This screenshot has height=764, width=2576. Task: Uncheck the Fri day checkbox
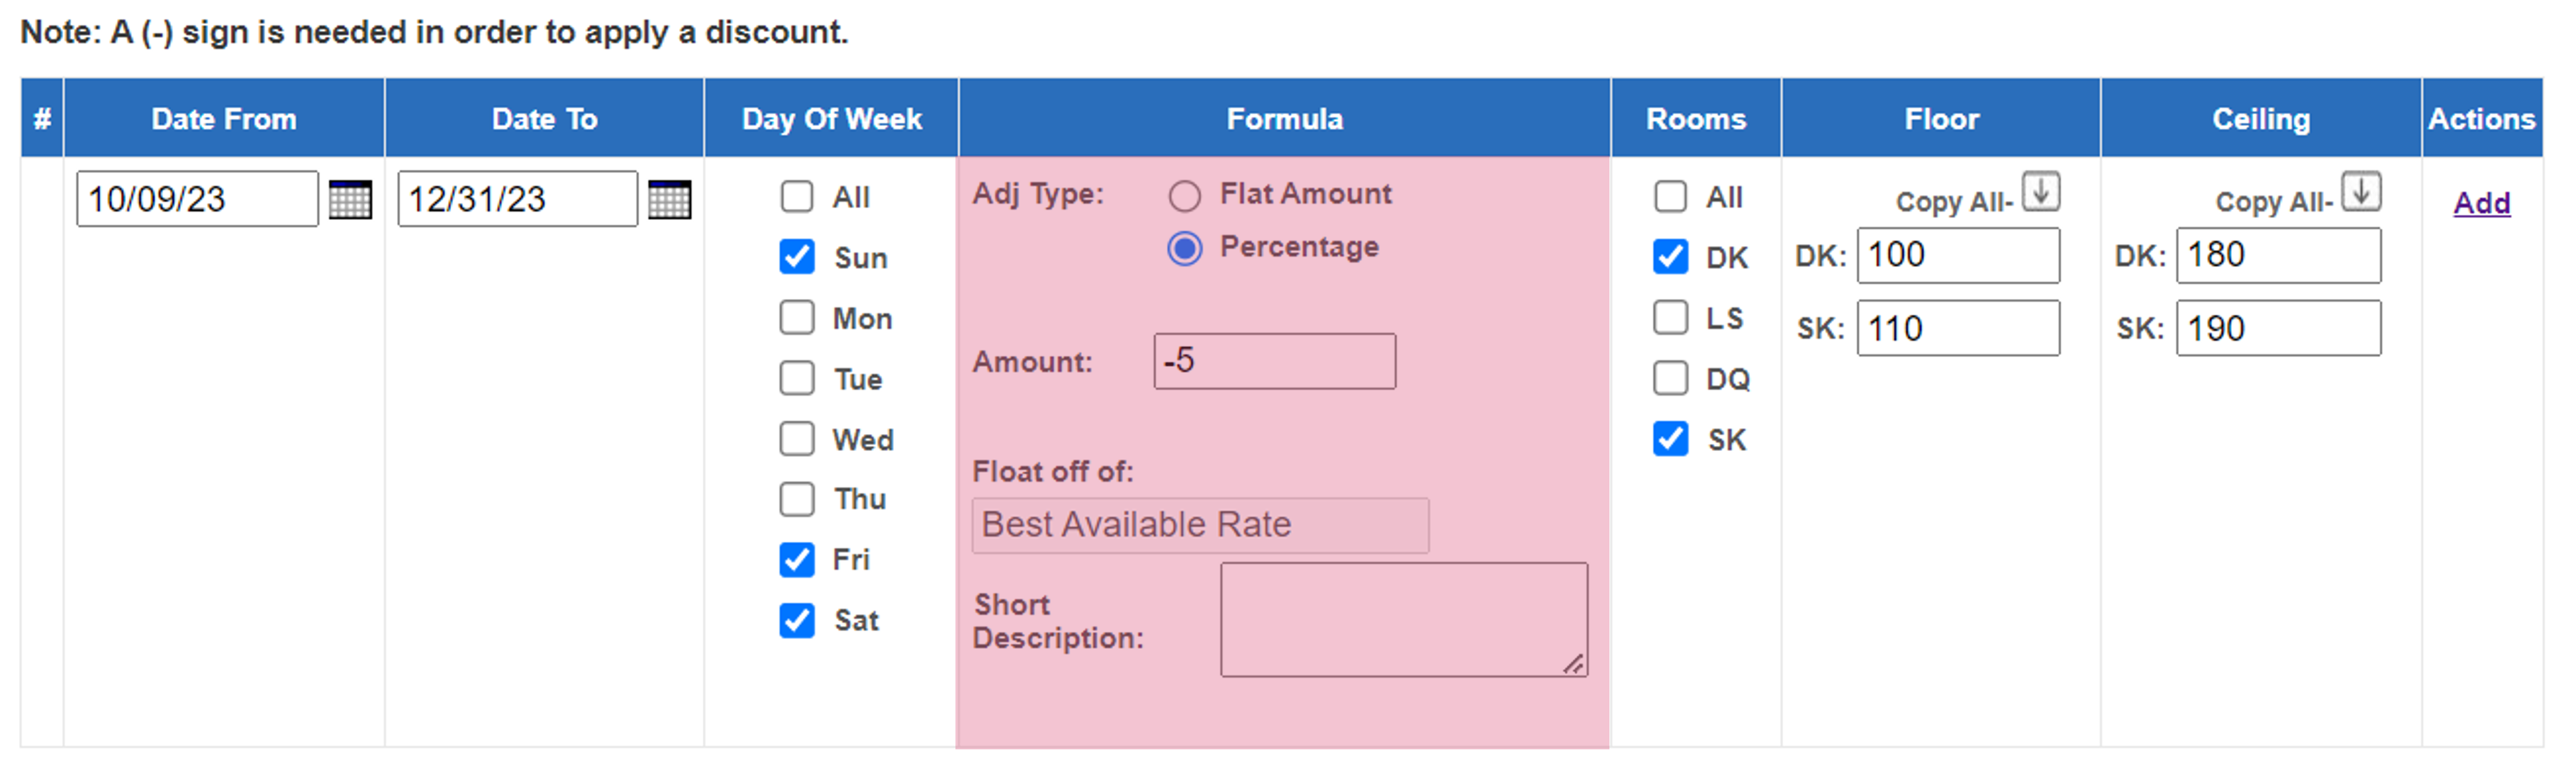797,559
